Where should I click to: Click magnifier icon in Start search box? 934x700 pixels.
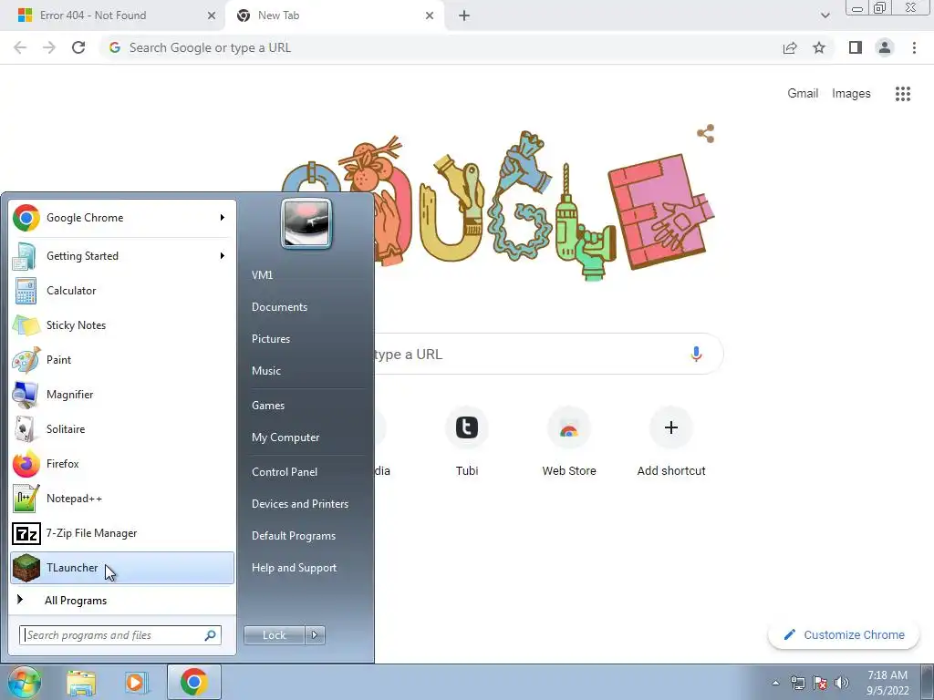(211, 635)
